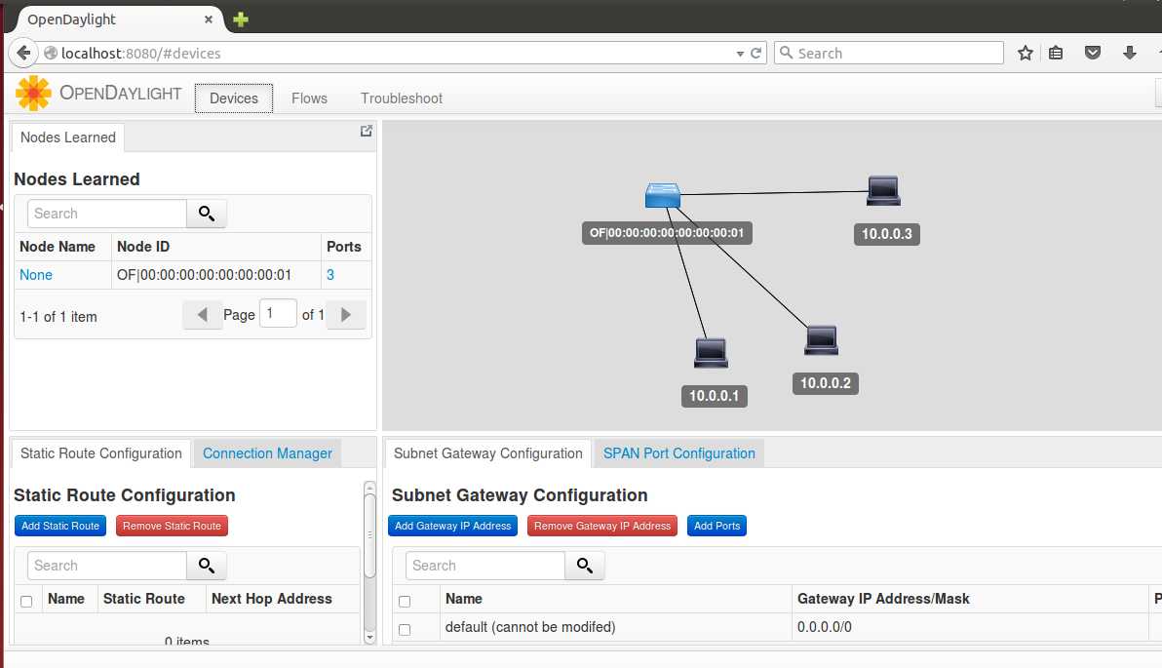Click the static route scrollbar up arrow

(369, 487)
